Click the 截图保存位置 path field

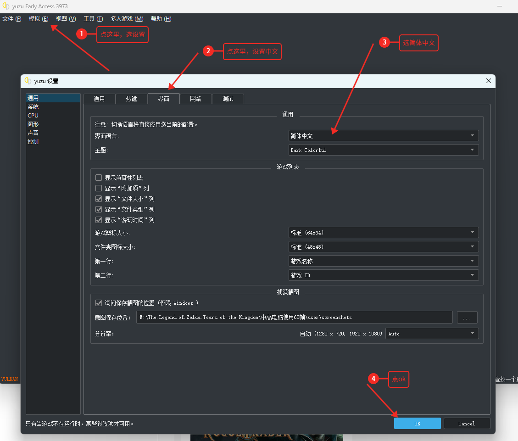(294, 317)
